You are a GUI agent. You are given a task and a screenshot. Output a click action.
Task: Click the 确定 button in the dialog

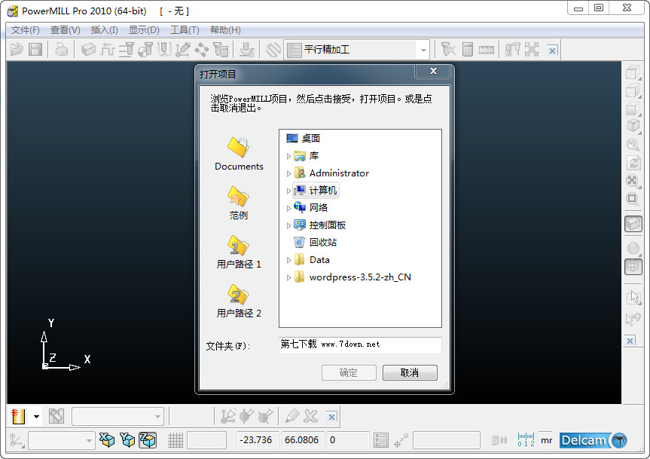[349, 373]
